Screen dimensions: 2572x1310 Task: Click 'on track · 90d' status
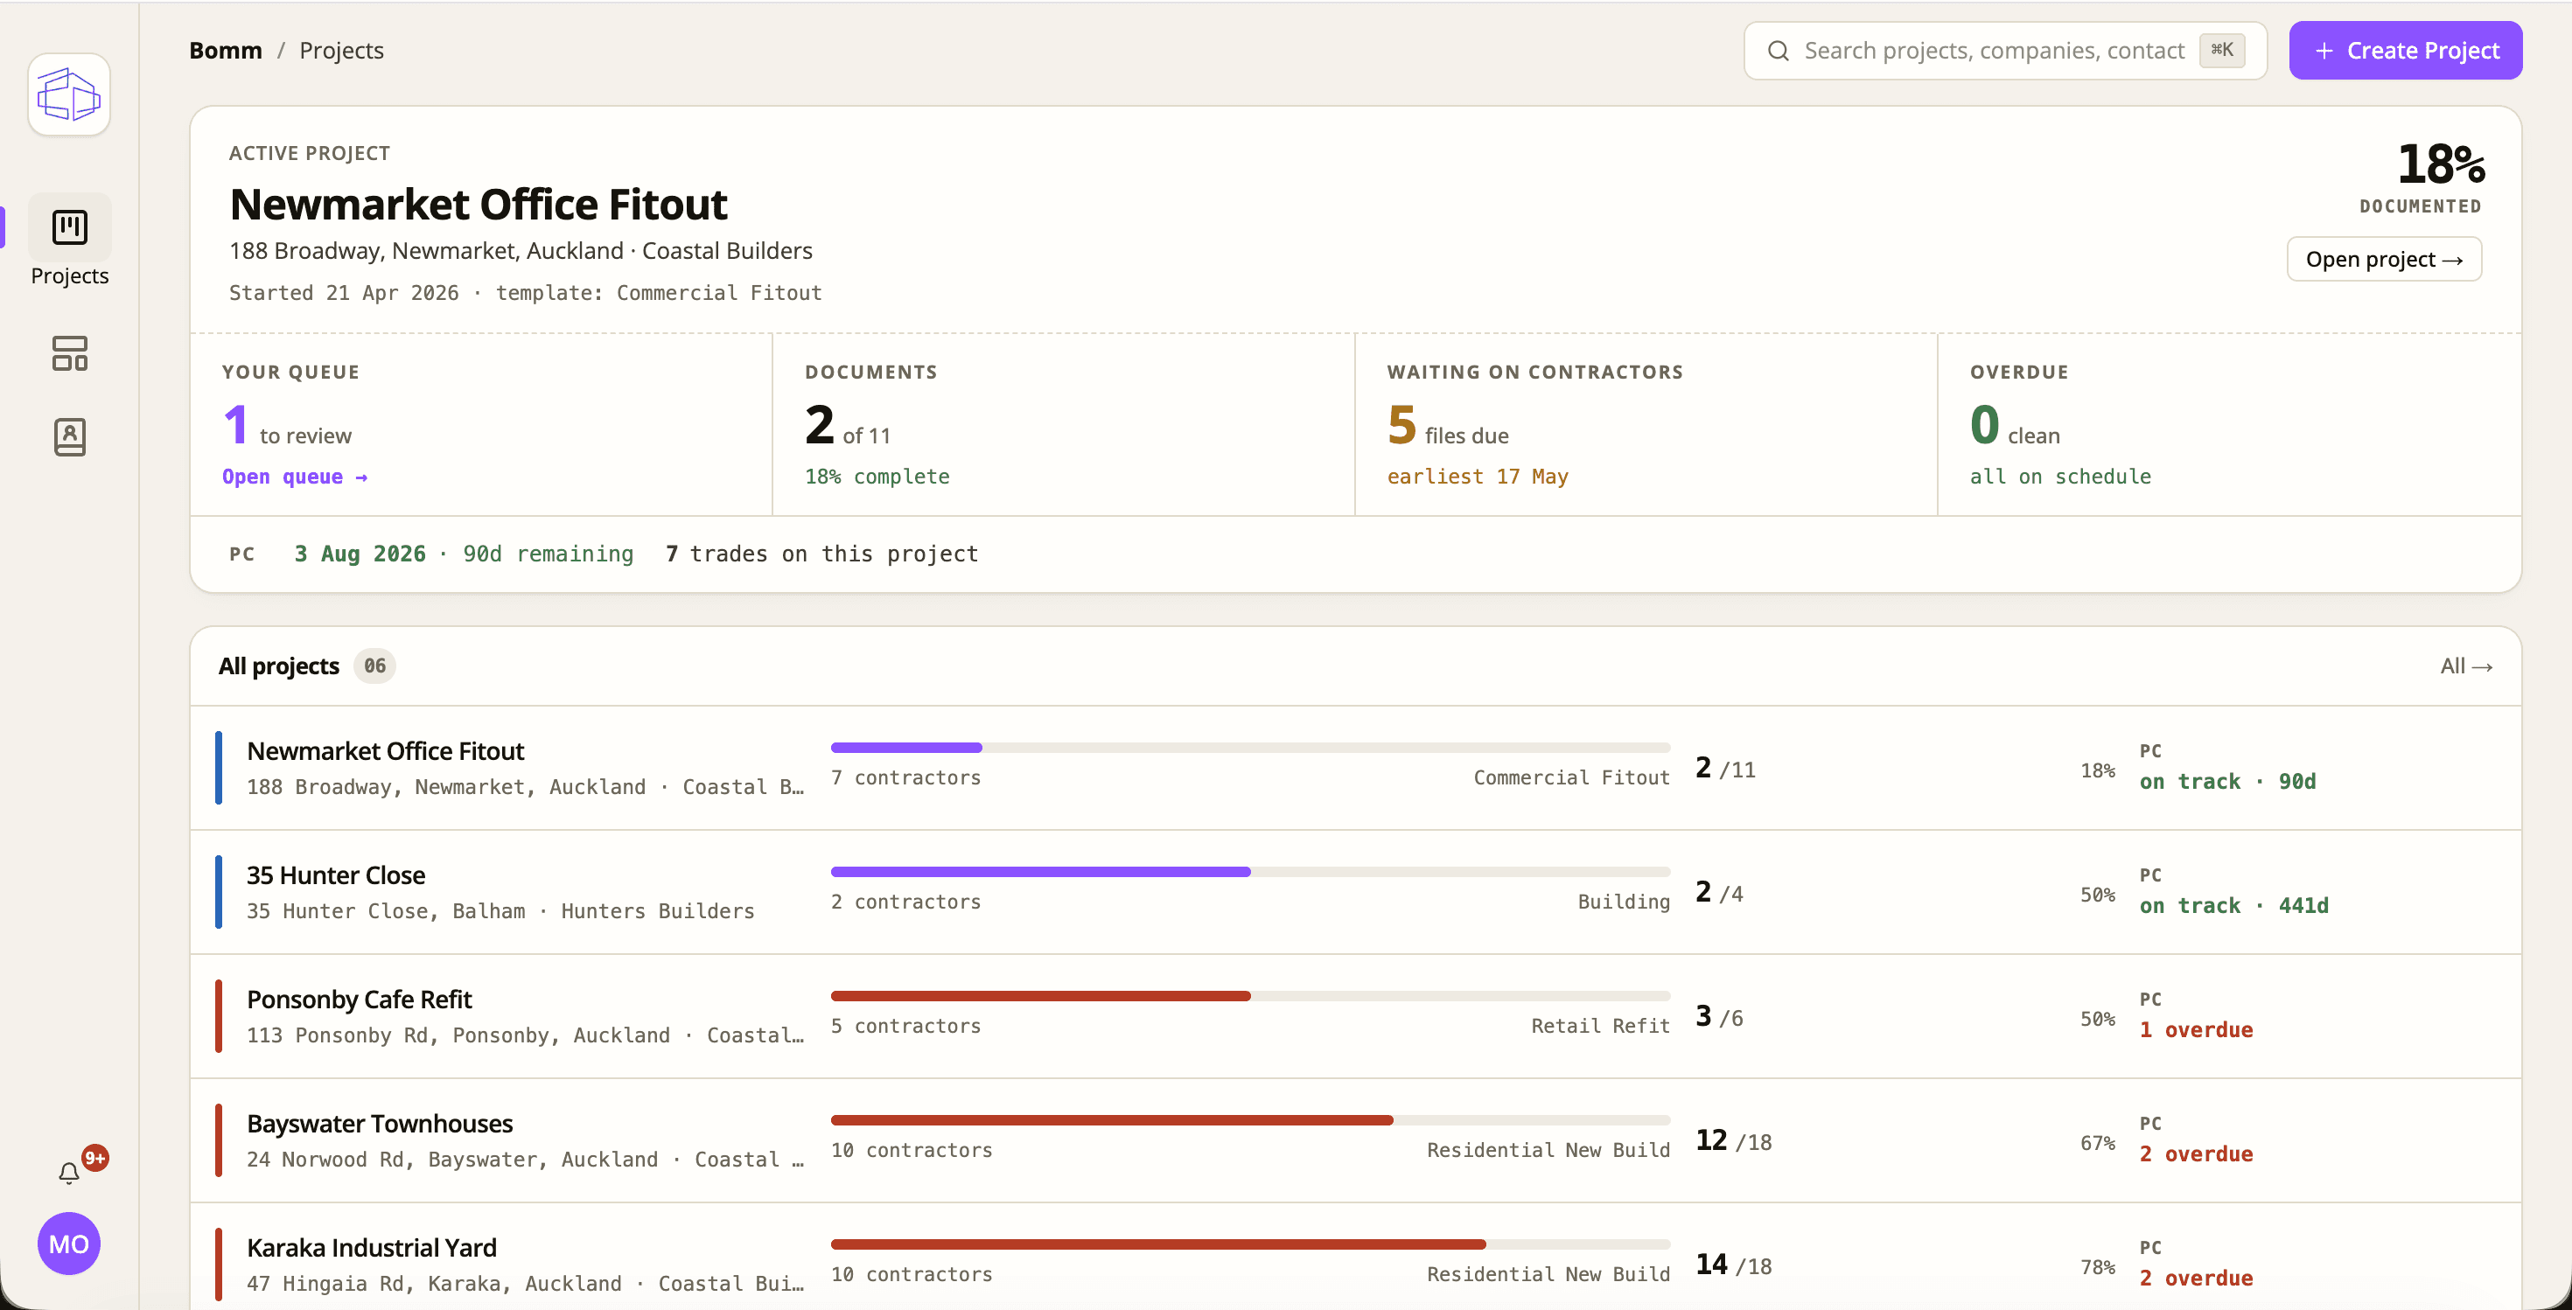[x=2227, y=781]
